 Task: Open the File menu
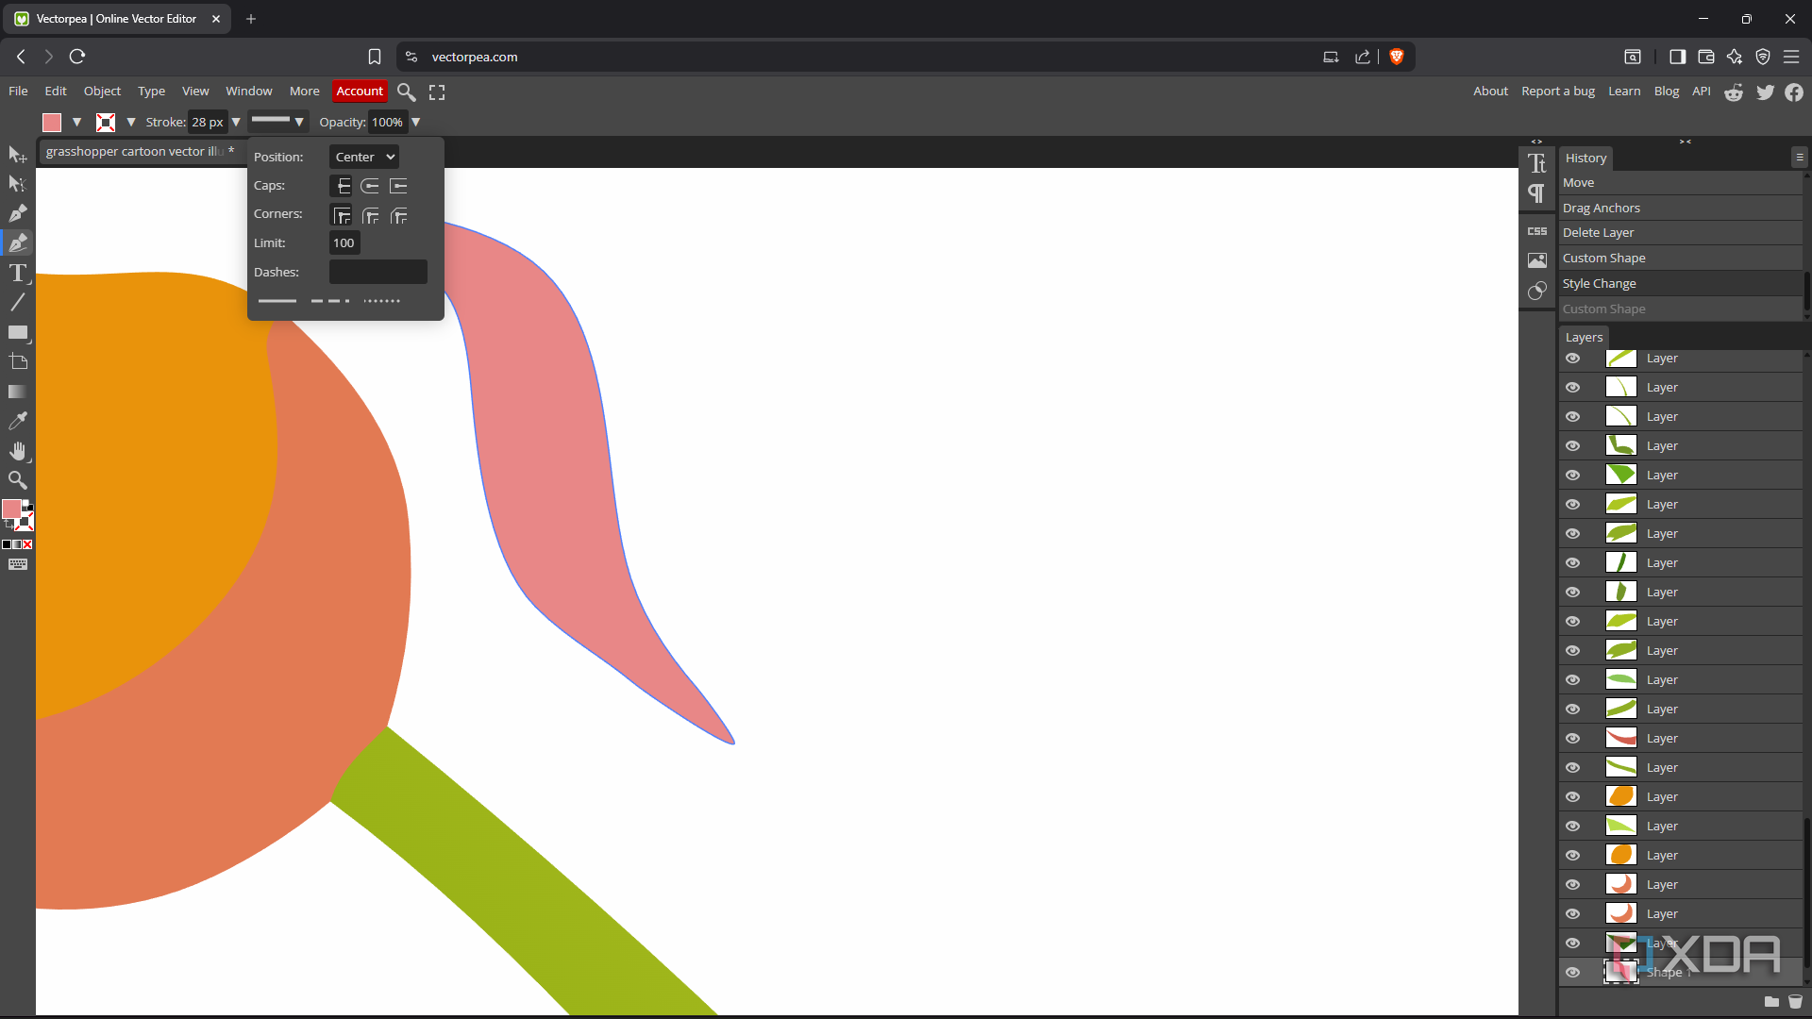18,92
